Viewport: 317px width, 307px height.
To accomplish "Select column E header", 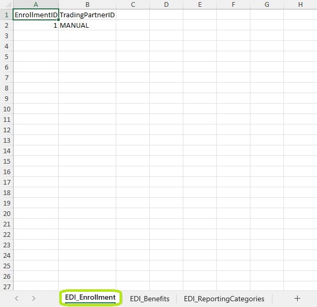I will click(200, 4).
